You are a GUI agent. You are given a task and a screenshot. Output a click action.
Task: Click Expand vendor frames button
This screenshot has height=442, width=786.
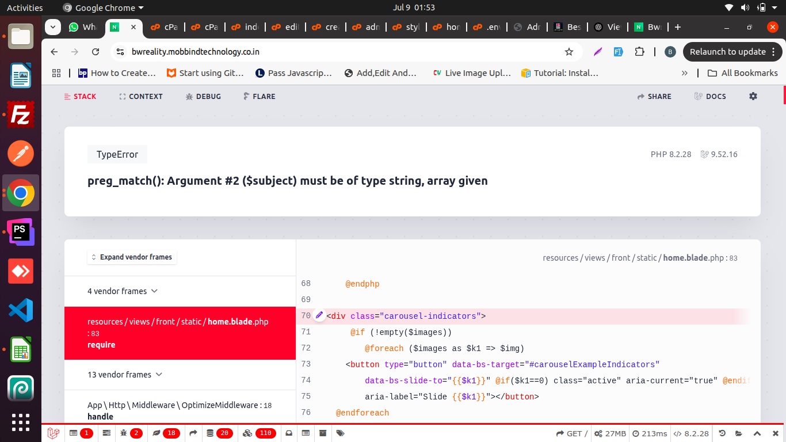tap(132, 257)
